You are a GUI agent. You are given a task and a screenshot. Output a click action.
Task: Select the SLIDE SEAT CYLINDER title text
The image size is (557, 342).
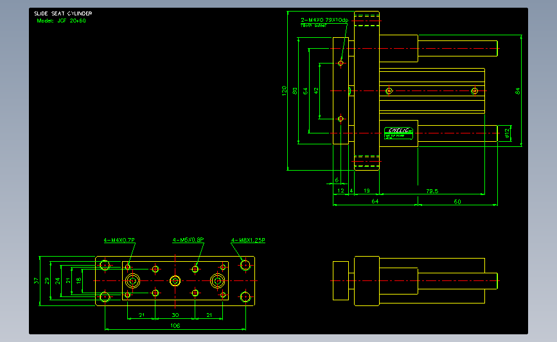(63, 13)
